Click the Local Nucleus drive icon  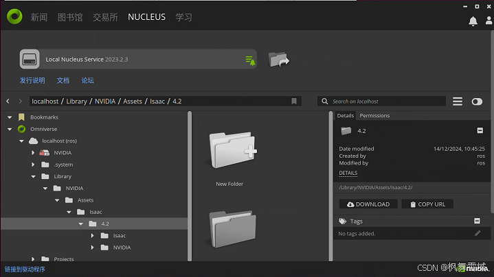pos(30,59)
